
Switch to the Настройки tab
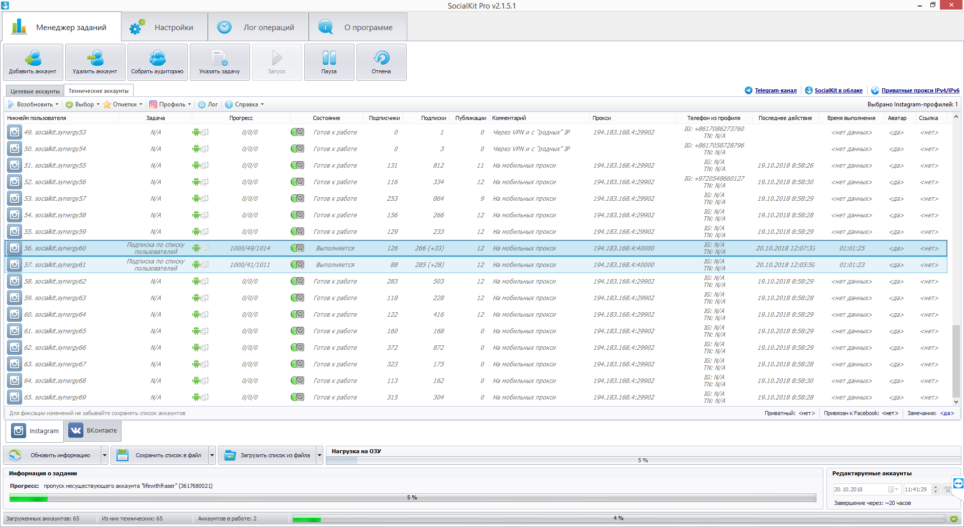[165, 27]
